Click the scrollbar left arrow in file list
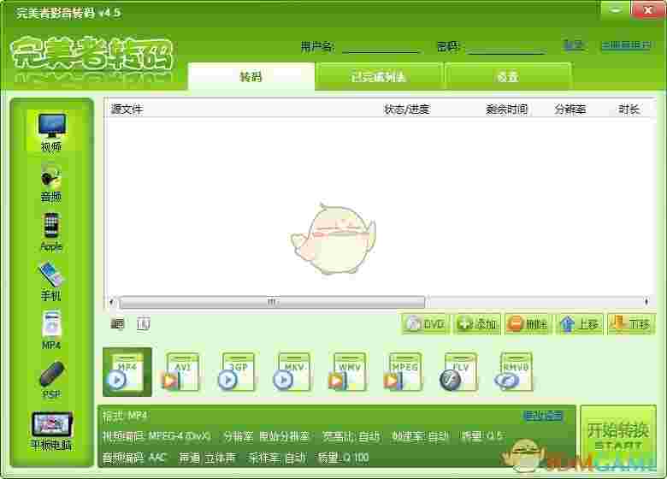This screenshot has height=479, width=667. point(111,302)
